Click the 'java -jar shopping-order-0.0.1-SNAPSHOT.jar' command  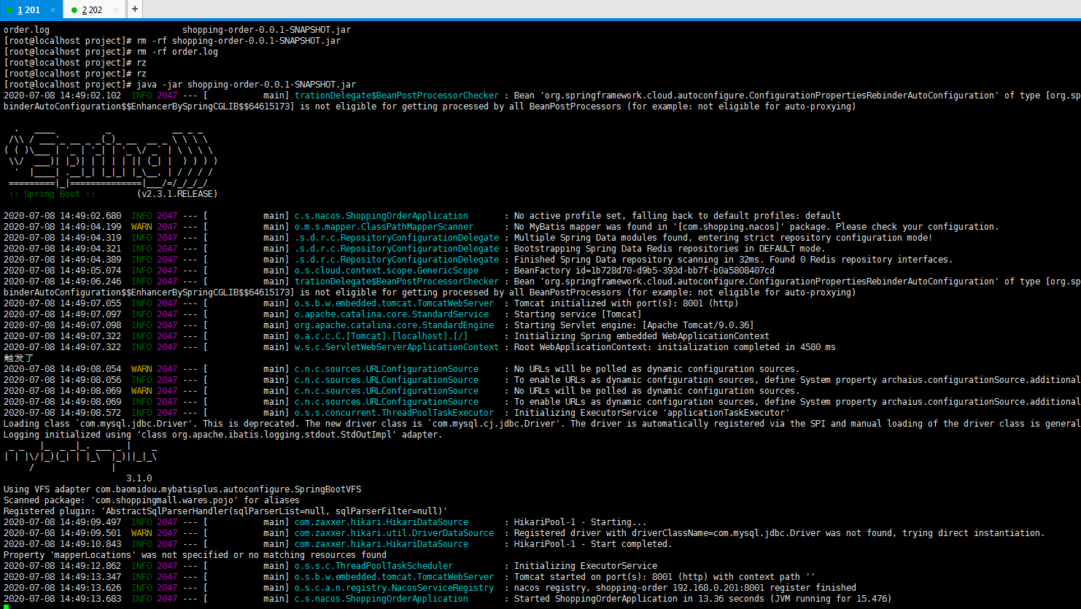coord(247,85)
